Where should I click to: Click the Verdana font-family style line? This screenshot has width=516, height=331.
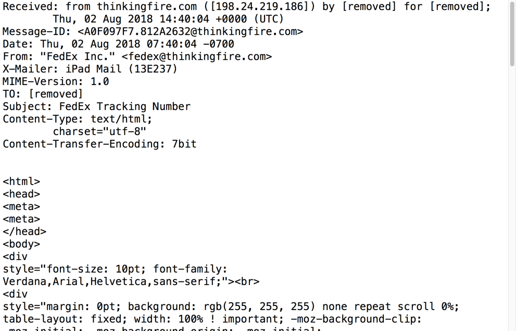click(x=131, y=281)
